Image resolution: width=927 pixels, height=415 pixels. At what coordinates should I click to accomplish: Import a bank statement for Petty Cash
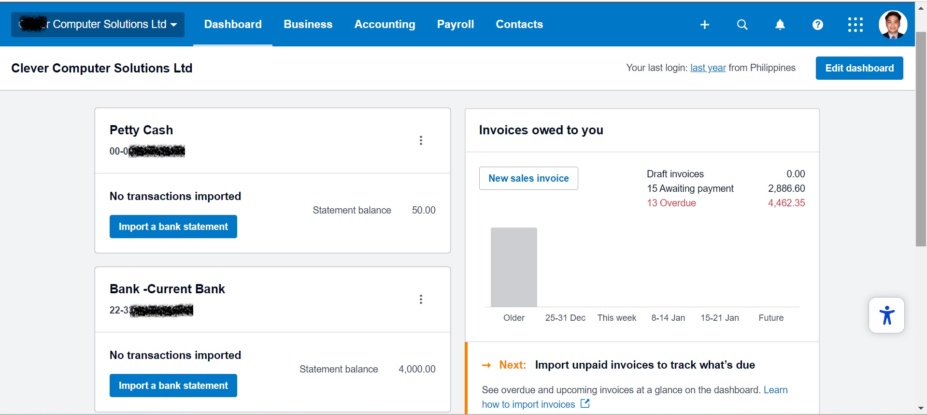click(x=173, y=227)
